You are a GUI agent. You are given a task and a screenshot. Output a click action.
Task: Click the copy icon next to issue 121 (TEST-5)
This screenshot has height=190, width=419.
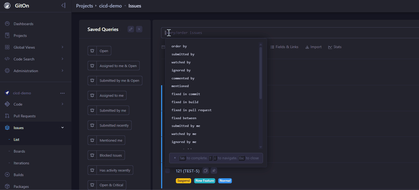pyautogui.click(x=205, y=170)
